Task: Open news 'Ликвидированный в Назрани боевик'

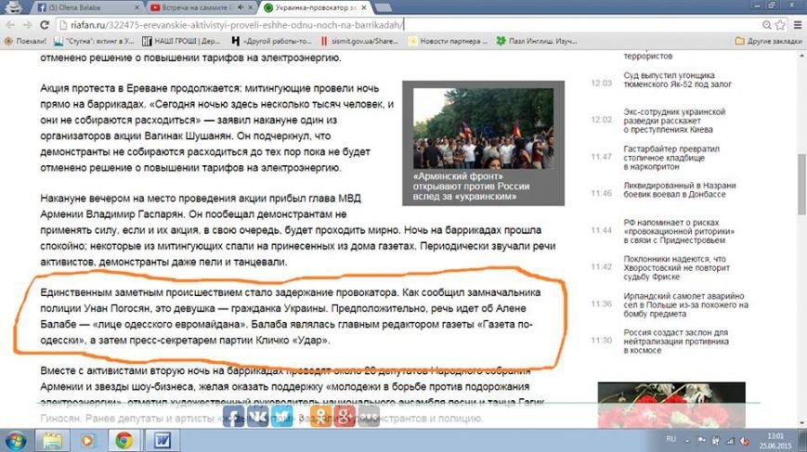Action: click(680, 189)
